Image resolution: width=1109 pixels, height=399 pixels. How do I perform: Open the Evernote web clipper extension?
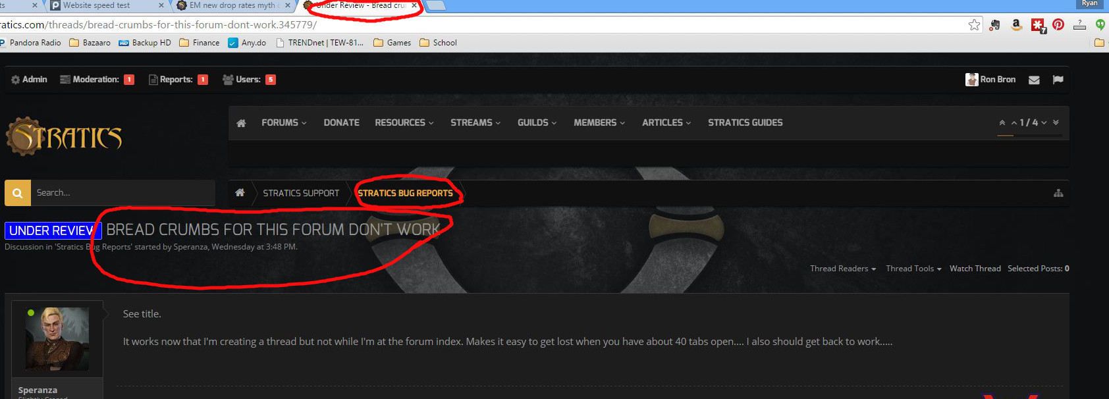pyautogui.click(x=994, y=25)
